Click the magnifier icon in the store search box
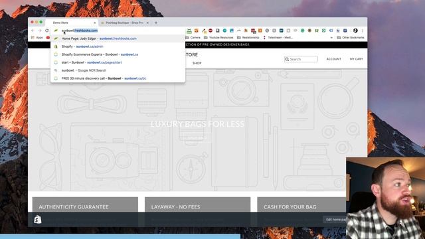 [287, 59]
